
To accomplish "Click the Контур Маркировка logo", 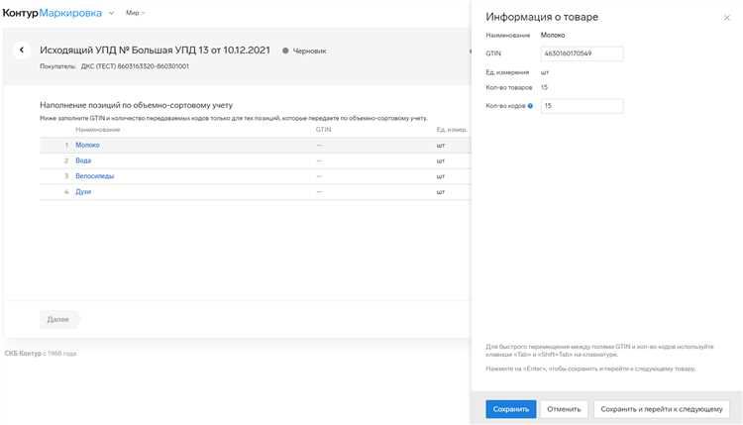I will [x=51, y=13].
